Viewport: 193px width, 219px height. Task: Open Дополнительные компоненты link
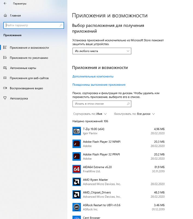click(x=93, y=76)
